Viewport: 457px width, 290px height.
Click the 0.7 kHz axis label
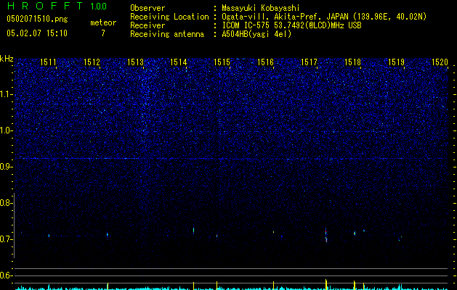click(x=6, y=239)
